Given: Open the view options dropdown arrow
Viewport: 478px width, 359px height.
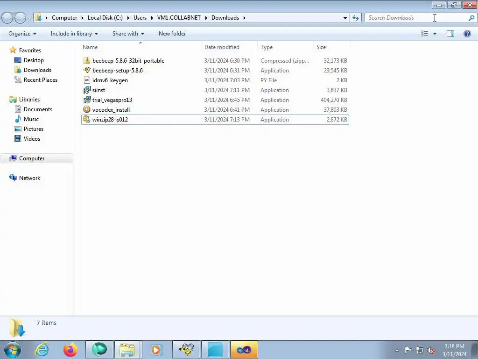Looking at the screenshot, I should 435,34.
